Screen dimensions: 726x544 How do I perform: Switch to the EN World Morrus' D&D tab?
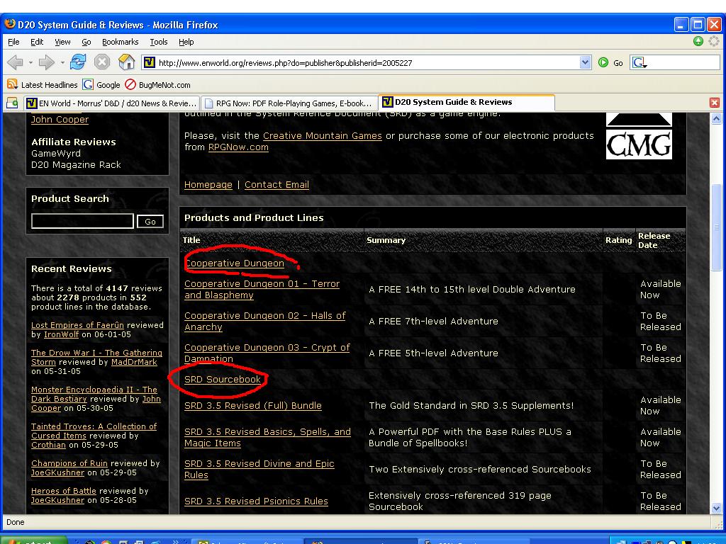111,103
